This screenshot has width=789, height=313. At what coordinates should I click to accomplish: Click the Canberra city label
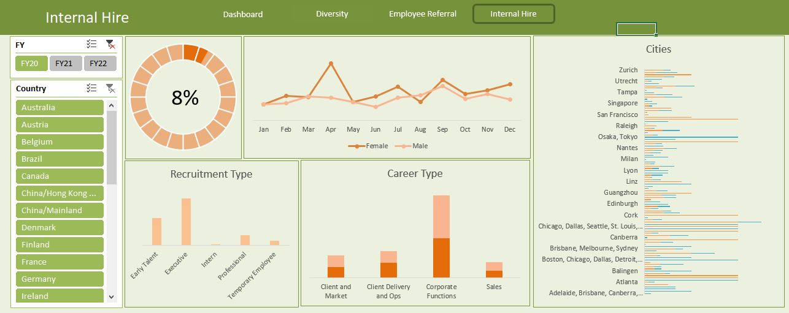pos(624,237)
